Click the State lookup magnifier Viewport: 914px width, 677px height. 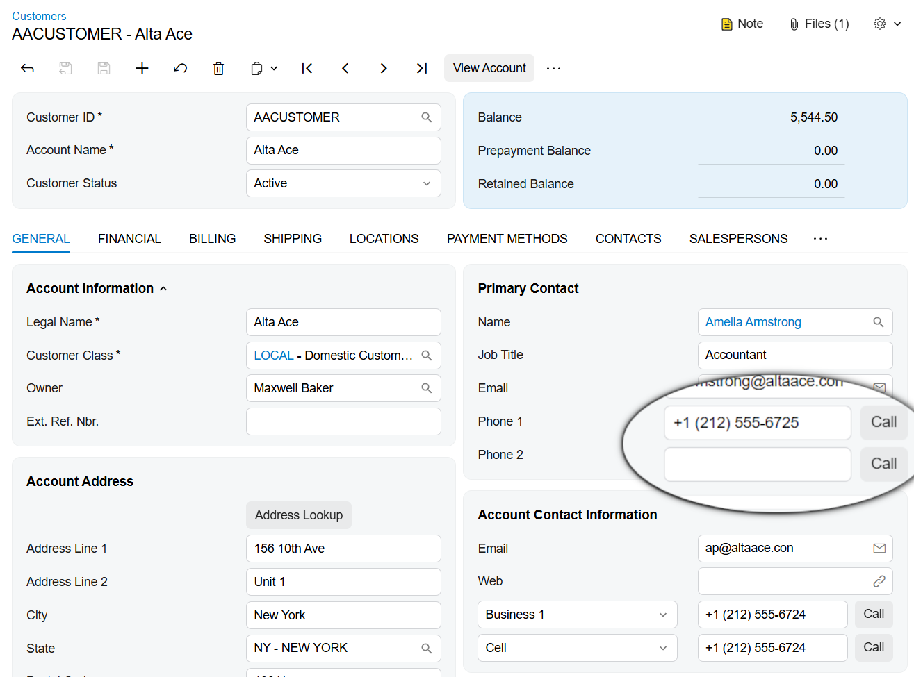point(427,648)
